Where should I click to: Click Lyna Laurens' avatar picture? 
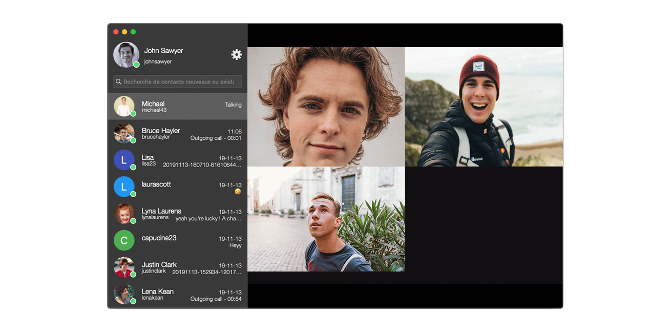[124, 214]
